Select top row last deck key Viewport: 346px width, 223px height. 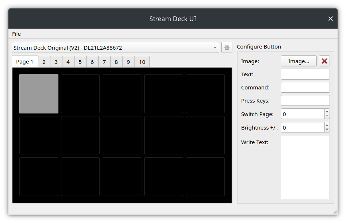pyautogui.click(x=205, y=94)
